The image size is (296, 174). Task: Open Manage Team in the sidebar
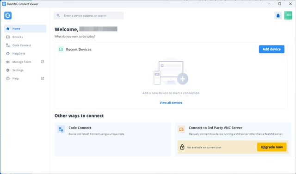(25, 62)
